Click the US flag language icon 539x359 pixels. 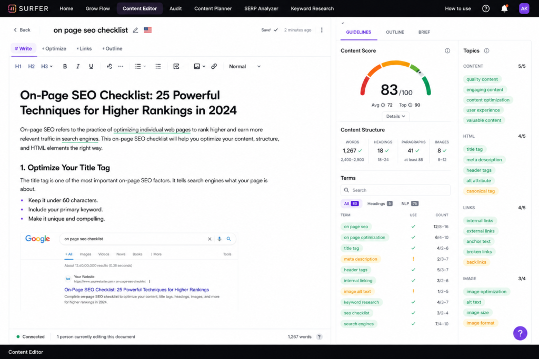pos(148,30)
